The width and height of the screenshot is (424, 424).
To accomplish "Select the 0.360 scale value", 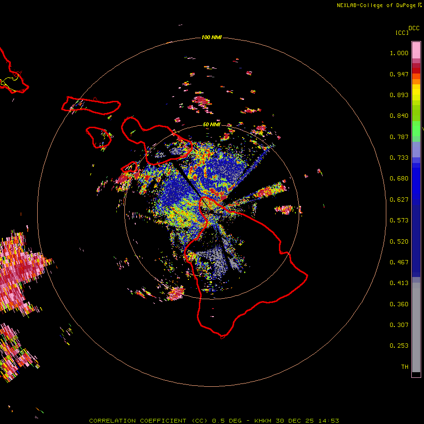I will pos(399,304).
